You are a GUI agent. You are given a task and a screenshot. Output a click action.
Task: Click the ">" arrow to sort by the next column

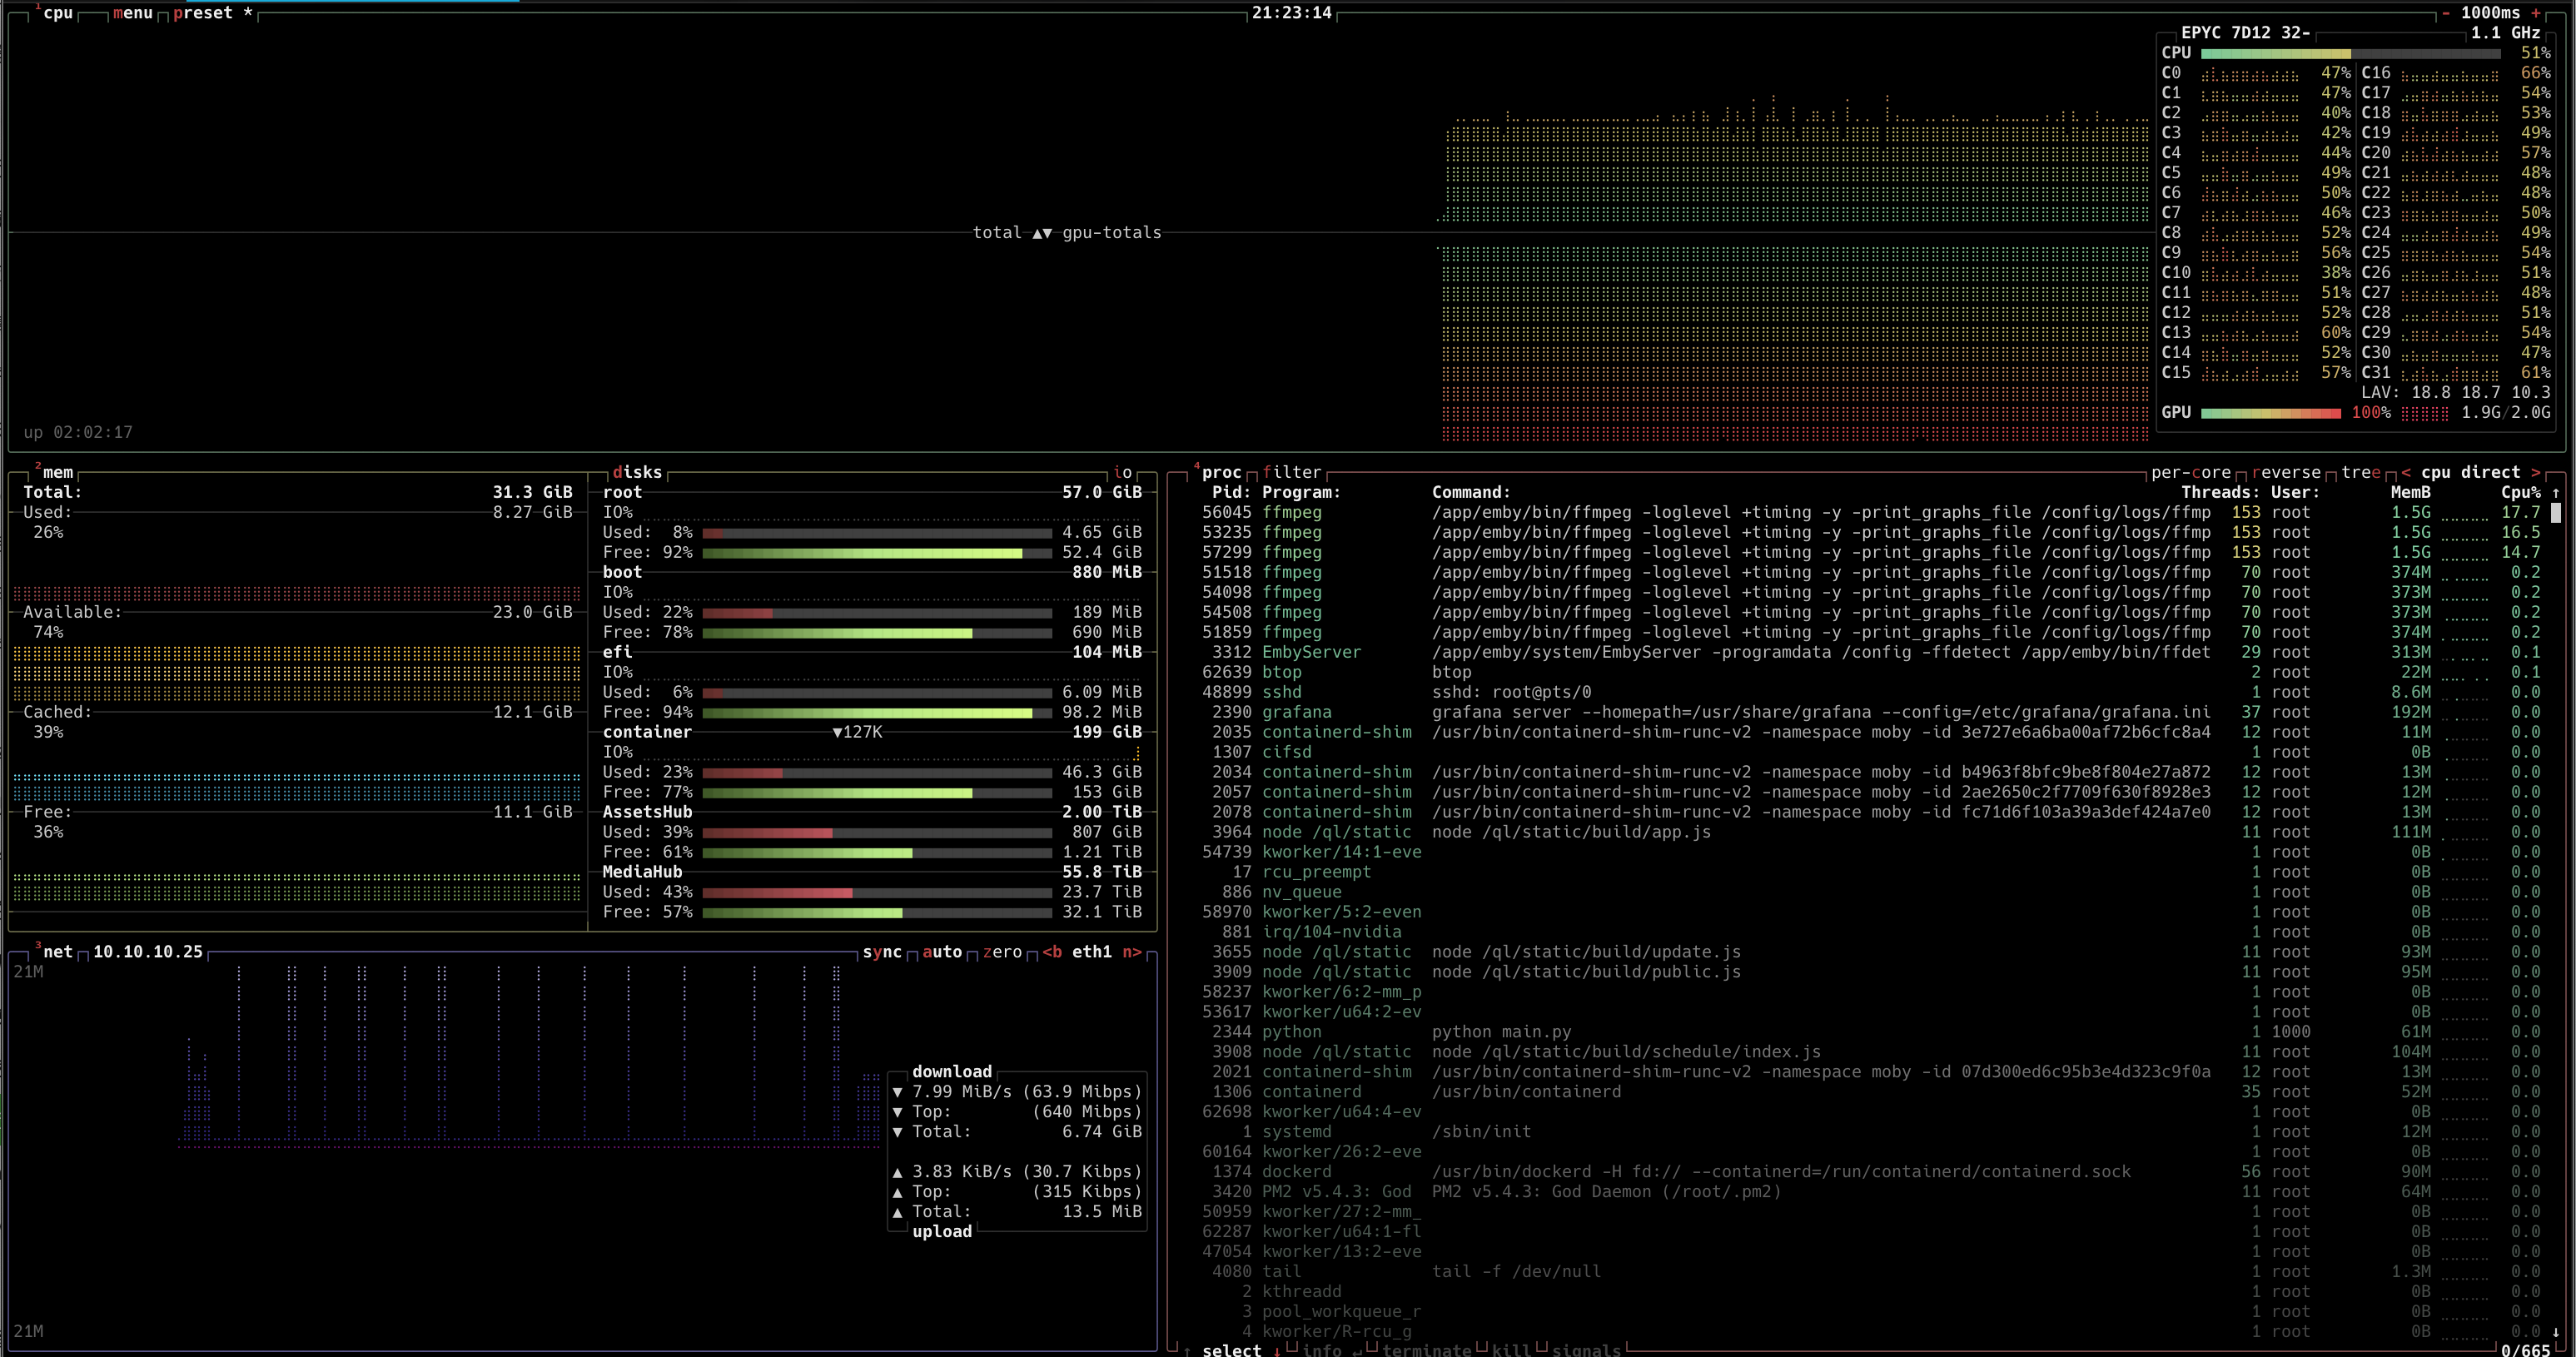[2541, 472]
